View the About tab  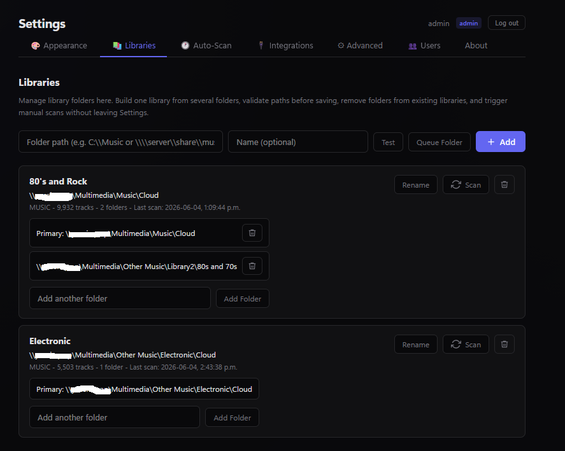pos(476,46)
